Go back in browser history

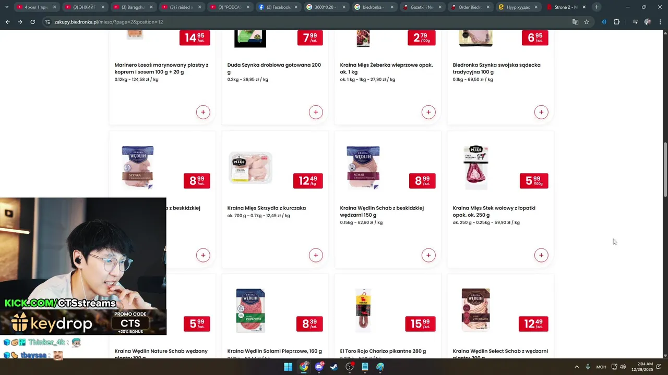[7, 22]
